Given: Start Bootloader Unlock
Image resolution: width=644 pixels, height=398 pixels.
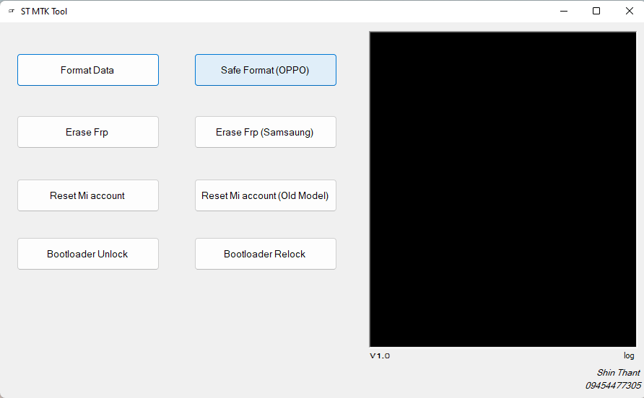Looking at the screenshot, I should [x=87, y=254].
